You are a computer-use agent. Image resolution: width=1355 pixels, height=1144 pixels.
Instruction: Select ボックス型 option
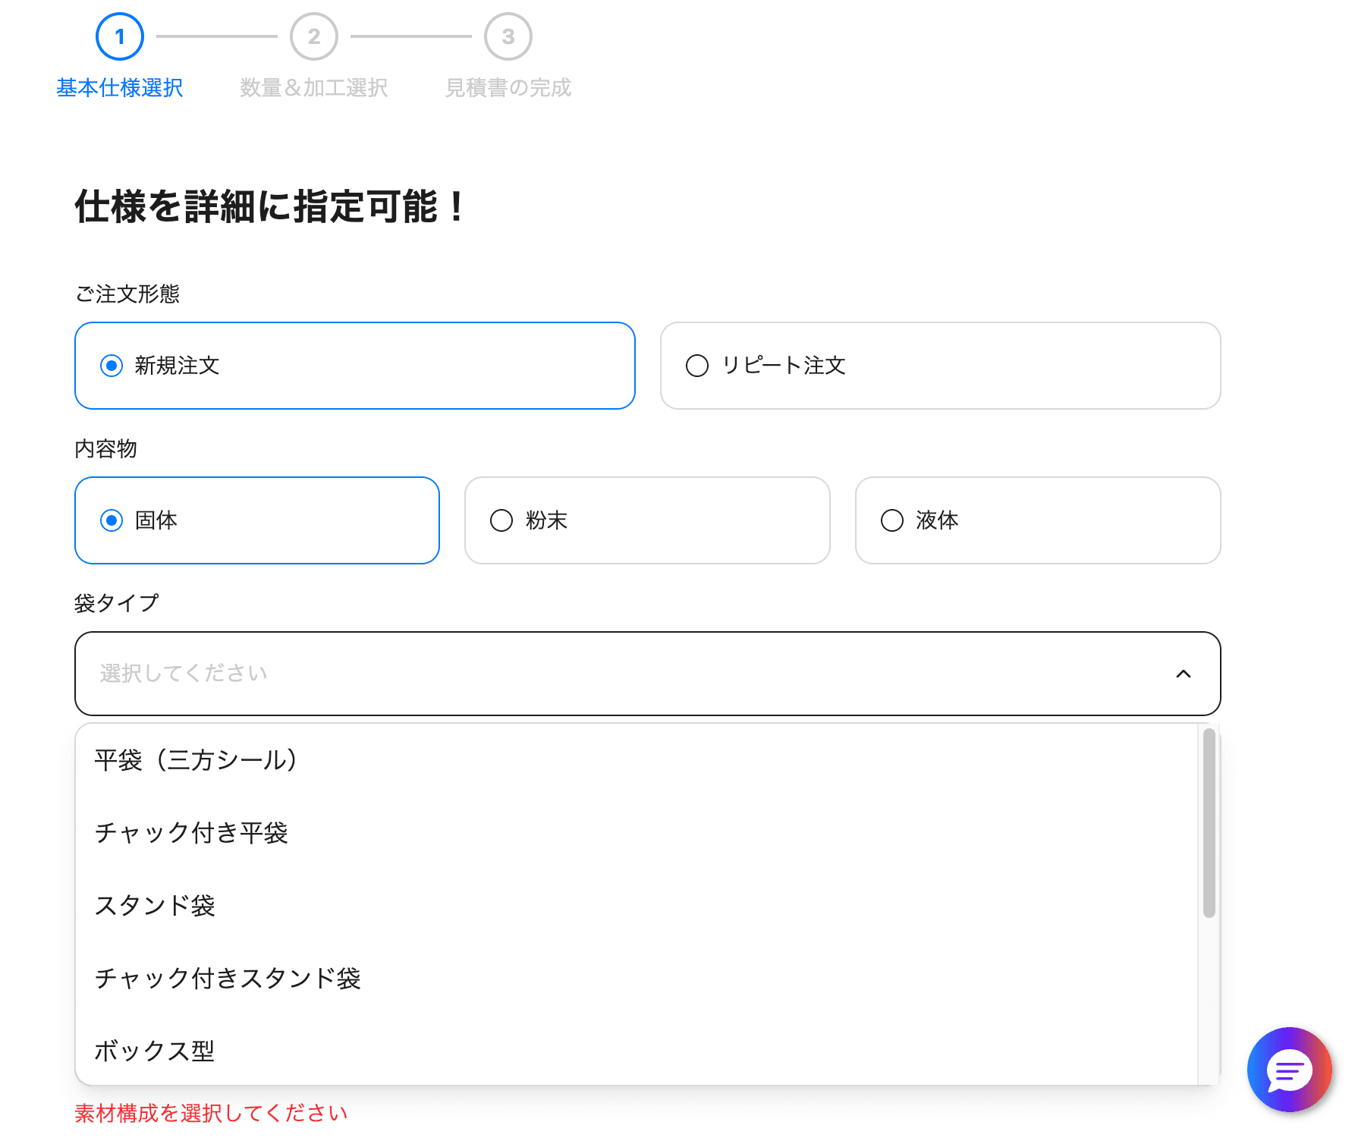[154, 1051]
